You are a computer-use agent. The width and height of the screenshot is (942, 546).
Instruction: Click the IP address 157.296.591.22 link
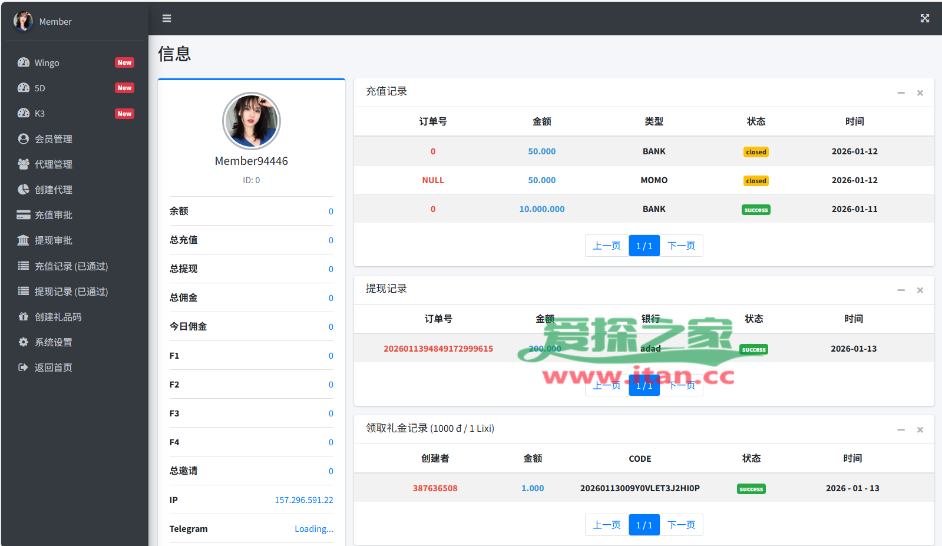pos(303,500)
